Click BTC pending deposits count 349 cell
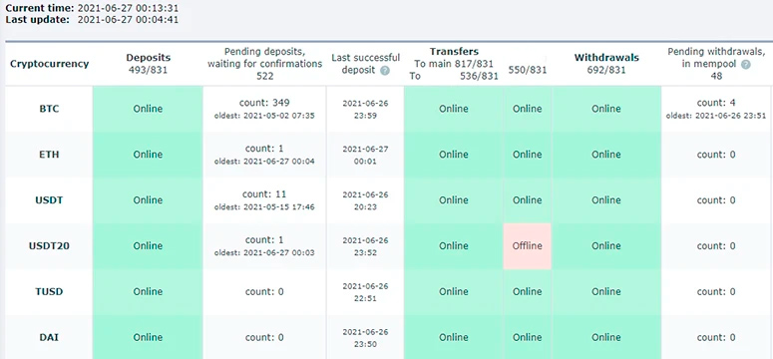 264,109
